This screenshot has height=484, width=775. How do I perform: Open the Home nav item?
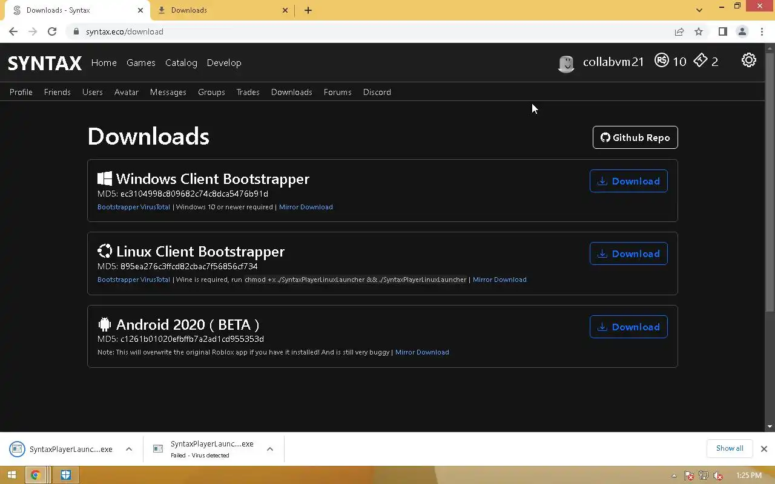click(x=104, y=63)
